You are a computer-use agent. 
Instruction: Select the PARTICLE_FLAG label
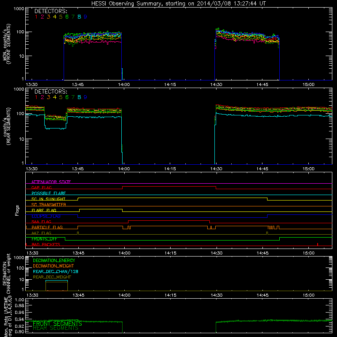click(47, 227)
